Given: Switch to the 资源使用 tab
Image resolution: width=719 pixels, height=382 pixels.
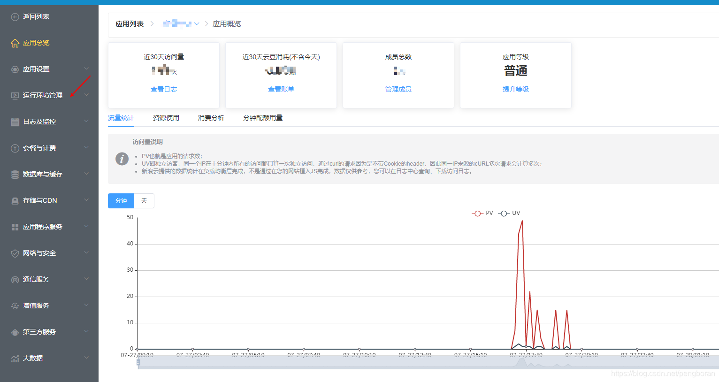Looking at the screenshot, I should (x=166, y=118).
